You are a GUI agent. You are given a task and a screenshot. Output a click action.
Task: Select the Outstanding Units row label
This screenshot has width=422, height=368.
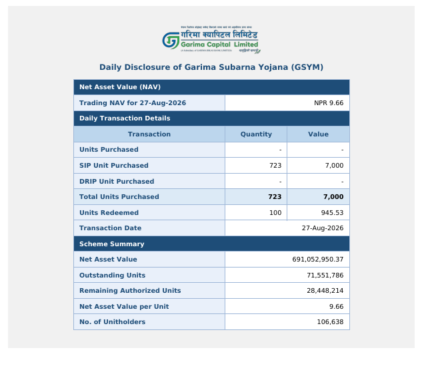113,276
